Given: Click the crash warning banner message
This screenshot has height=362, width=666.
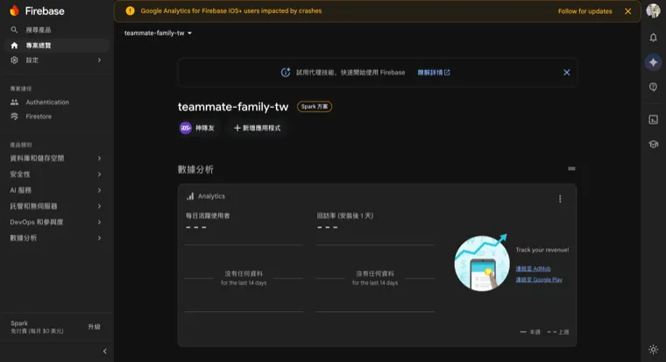Looking at the screenshot, I should tap(231, 11).
